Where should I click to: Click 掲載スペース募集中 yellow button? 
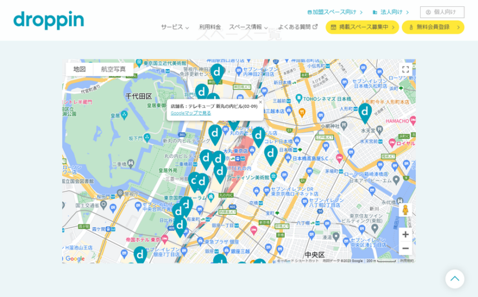point(362,27)
